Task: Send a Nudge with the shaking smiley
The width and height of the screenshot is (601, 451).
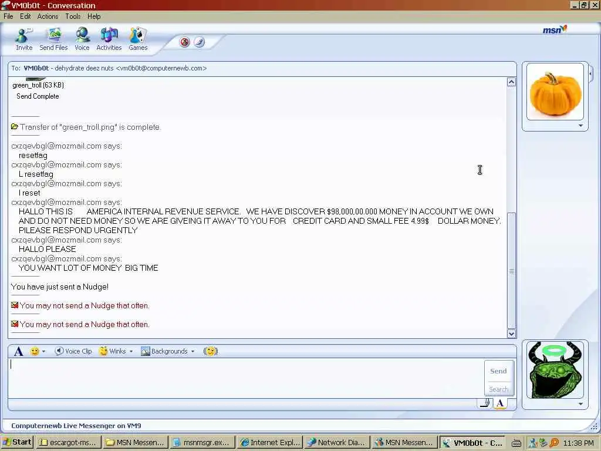Action: (x=211, y=351)
